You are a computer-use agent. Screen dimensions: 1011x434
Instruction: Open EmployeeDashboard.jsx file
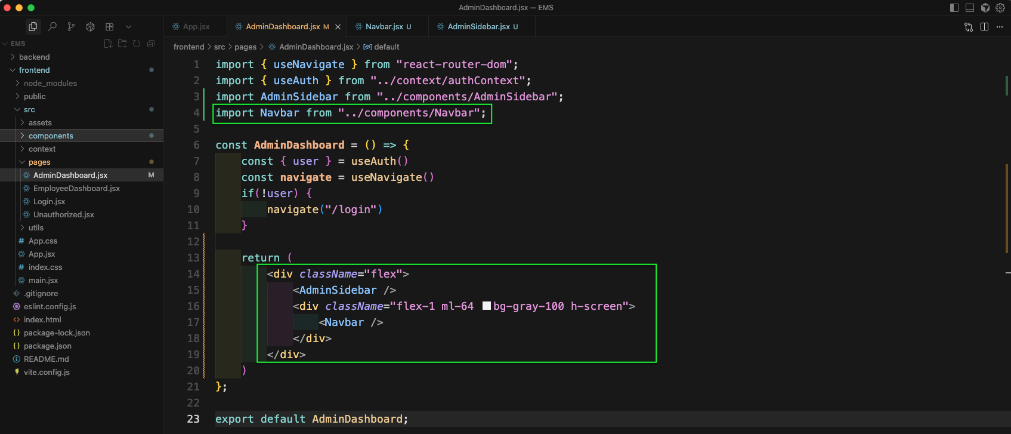(76, 188)
